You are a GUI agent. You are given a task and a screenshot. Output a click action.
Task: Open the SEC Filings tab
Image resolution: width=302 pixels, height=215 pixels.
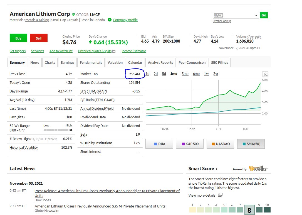click(x=220, y=62)
